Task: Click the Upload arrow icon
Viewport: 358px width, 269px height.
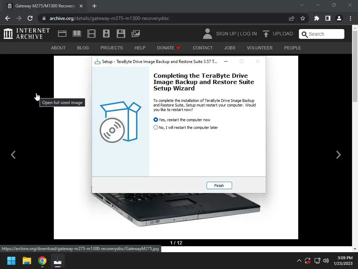Action: [x=266, y=34]
